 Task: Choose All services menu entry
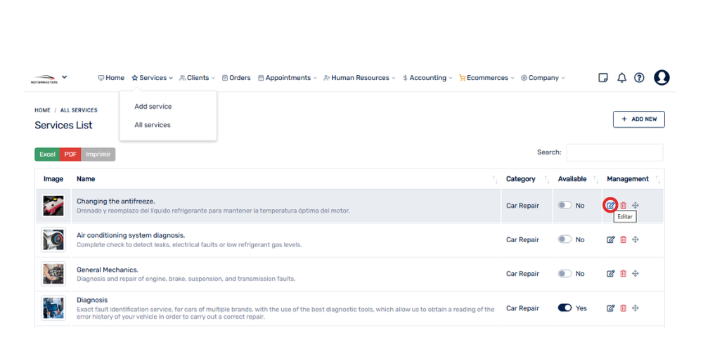pyautogui.click(x=153, y=125)
